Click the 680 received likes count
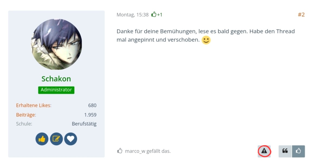The image size is (309, 164). tap(92, 105)
